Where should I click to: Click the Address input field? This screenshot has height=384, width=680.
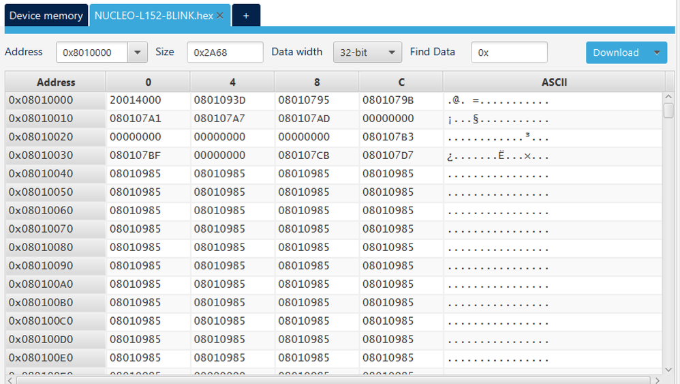pos(91,53)
